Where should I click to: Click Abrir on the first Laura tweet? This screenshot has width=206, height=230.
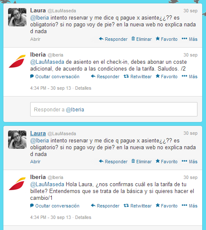(35, 39)
